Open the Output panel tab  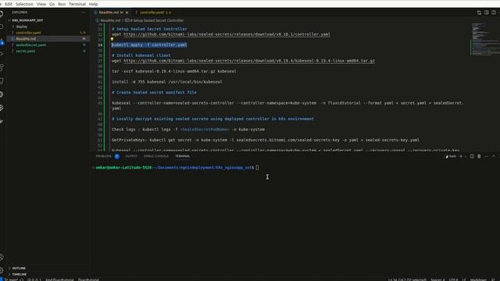tap(131, 156)
